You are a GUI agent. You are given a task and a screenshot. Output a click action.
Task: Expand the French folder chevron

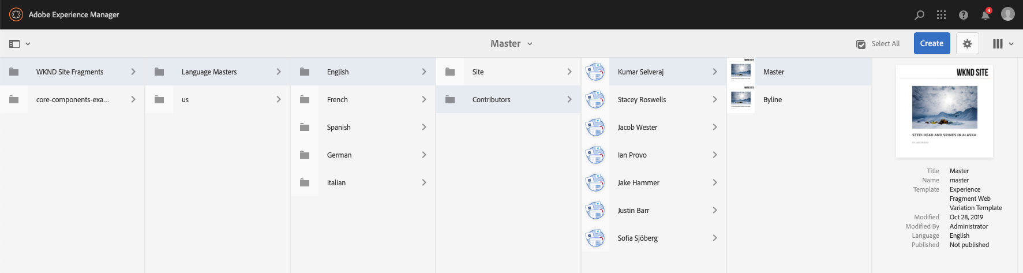click(x=424, y=100)
